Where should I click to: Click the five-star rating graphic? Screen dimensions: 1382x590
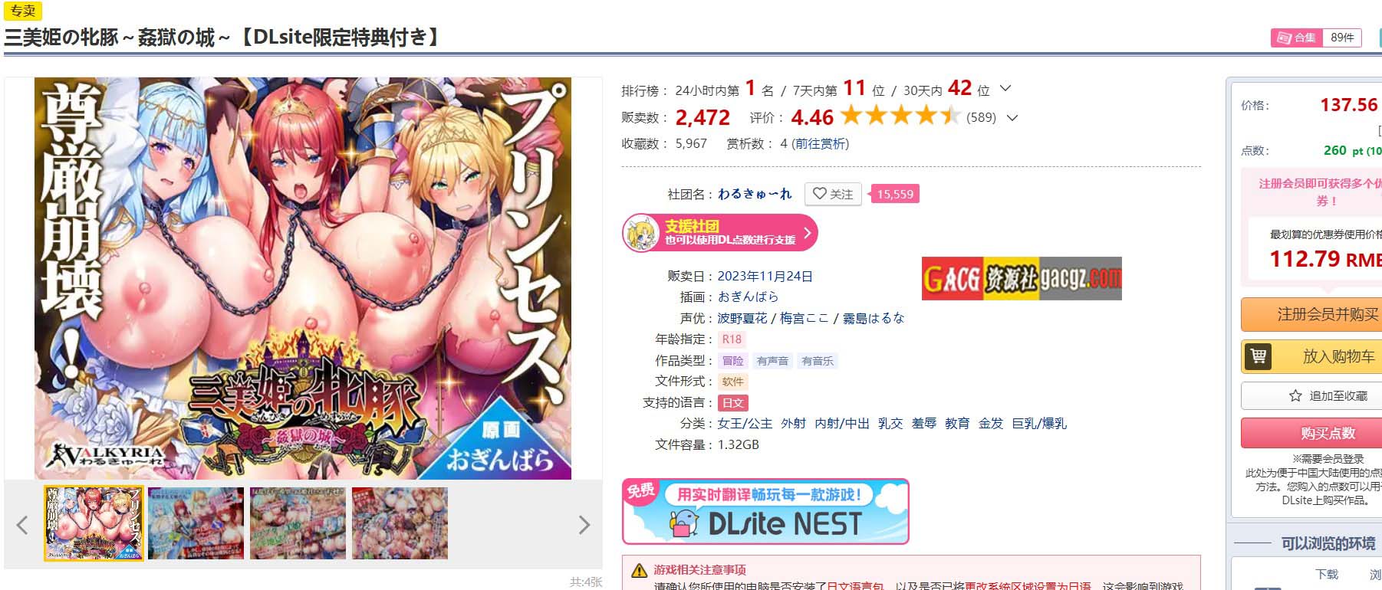pos(900,116)
